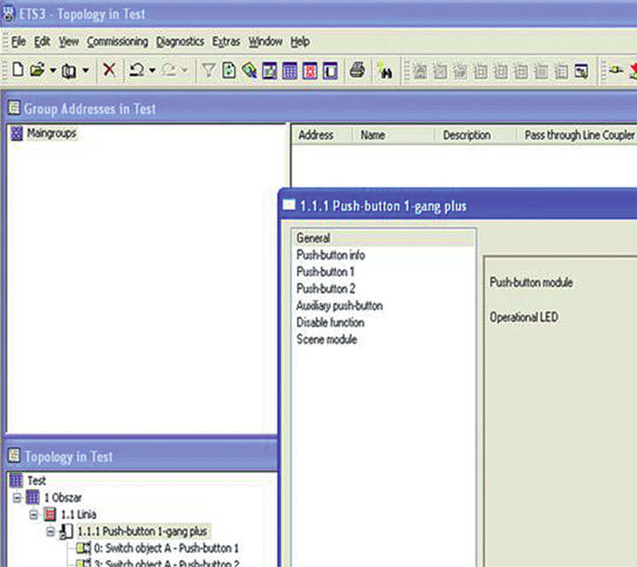Select Push-button info parameter page
The image size is (637, 567).
click(x=331, y=255)
